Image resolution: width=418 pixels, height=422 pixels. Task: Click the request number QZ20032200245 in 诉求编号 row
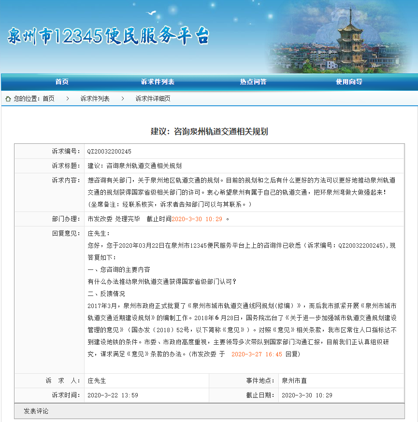[x=109, y=152]
